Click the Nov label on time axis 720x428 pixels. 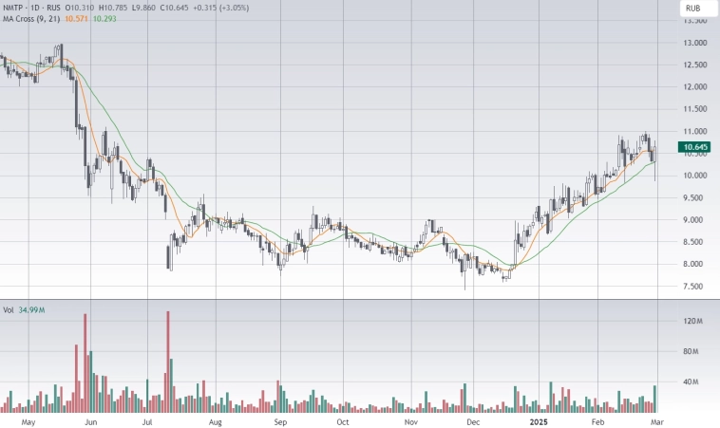[411, 422]
